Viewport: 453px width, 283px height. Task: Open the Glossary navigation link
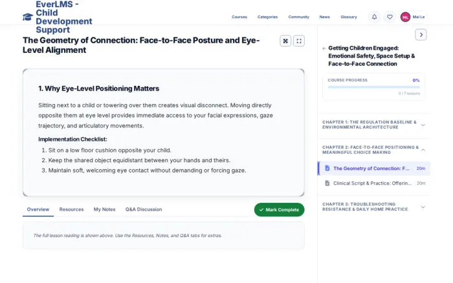coord(348,17)
